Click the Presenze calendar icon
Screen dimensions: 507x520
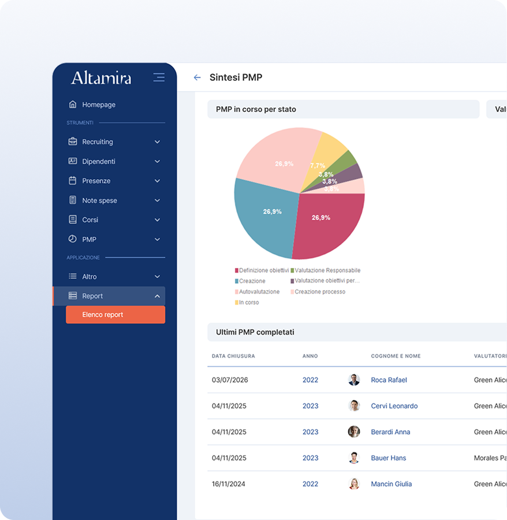[73, 181]
